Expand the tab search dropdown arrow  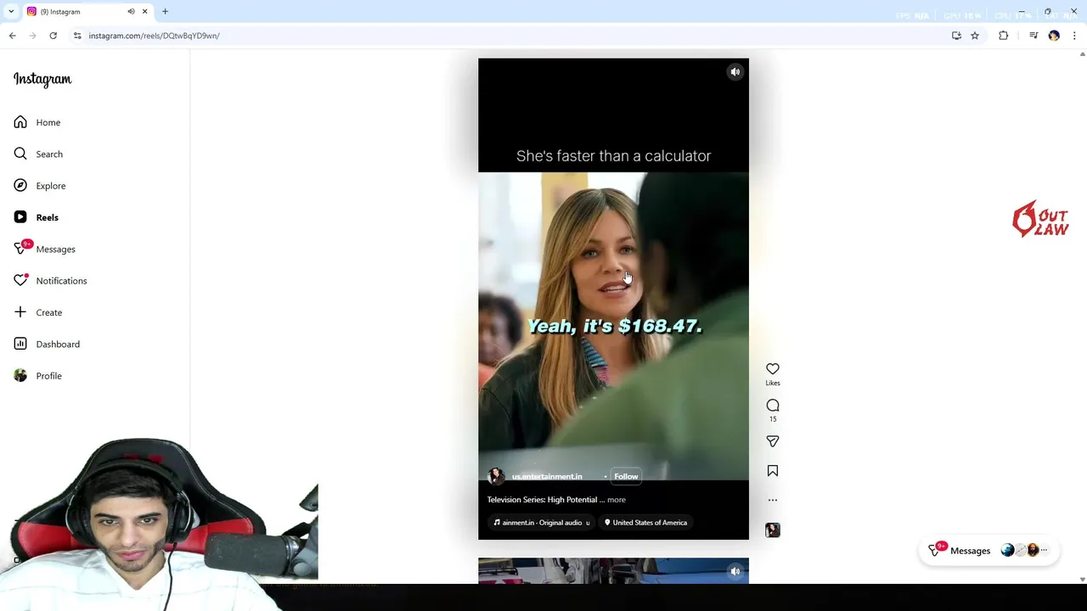pyautogui.click(x=11, y=12)
